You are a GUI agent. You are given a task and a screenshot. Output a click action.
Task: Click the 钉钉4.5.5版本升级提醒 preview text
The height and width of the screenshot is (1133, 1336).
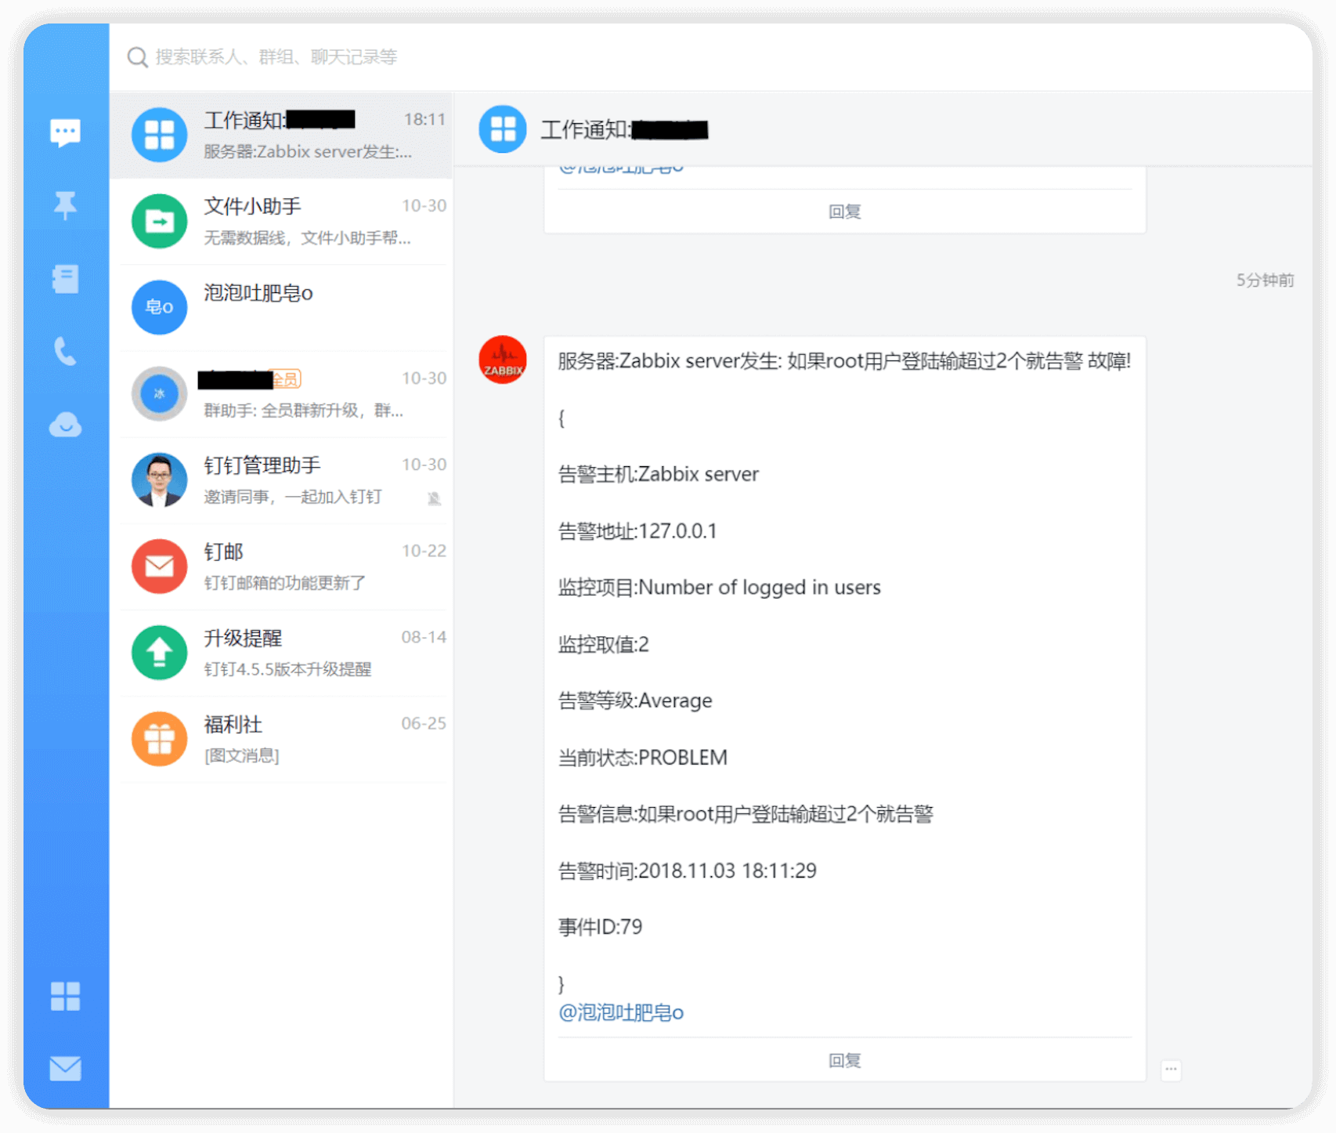[x=287, y=669]
